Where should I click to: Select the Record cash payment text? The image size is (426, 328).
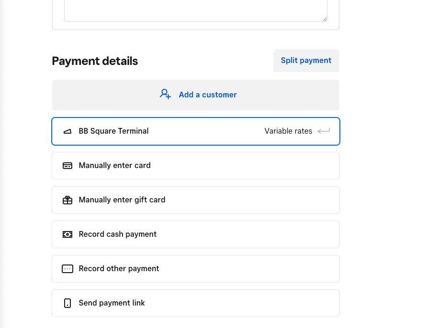tap(118, 234)
